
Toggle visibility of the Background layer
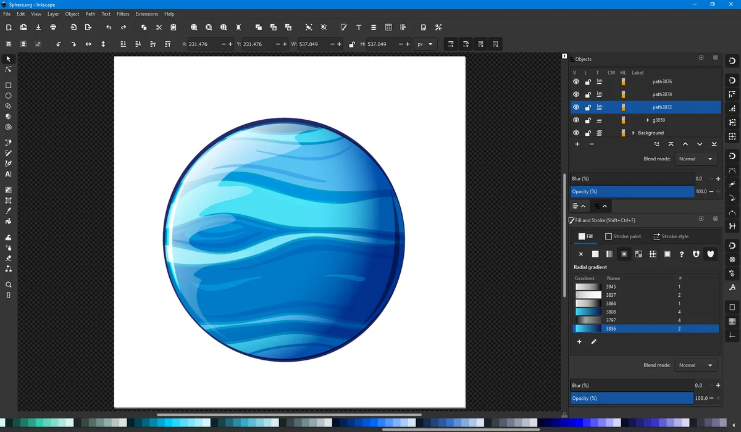coord(576,133)
